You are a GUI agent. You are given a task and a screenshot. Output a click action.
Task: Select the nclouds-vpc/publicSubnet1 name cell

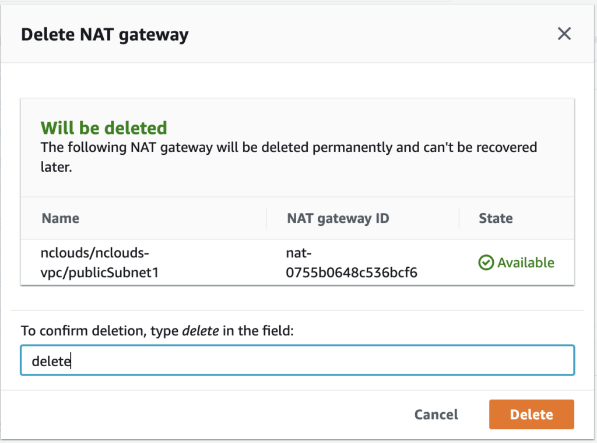[x=99, y=263]
